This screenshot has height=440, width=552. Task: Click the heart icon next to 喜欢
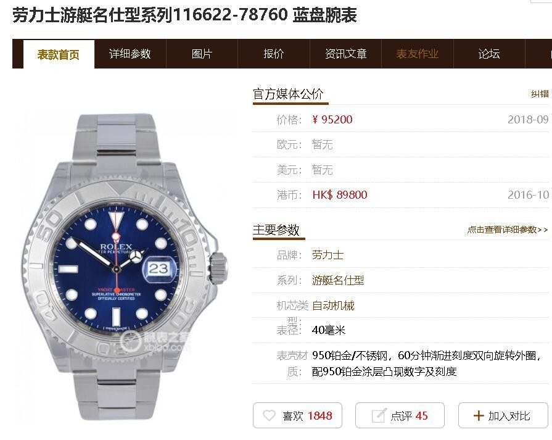tap(269, 415)
